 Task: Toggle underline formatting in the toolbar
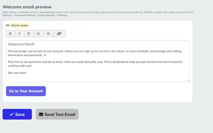(29, 34)
